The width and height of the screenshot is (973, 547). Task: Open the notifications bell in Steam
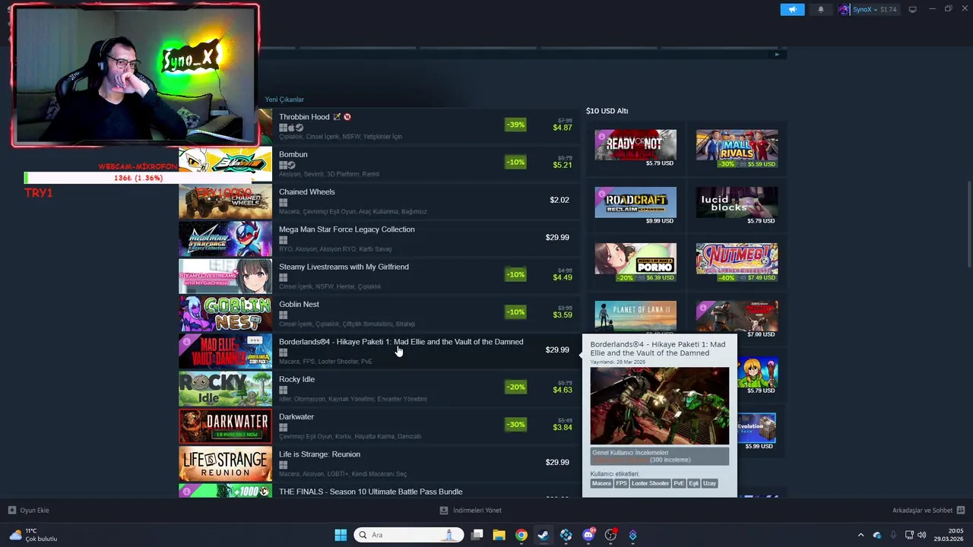(821, 10)
